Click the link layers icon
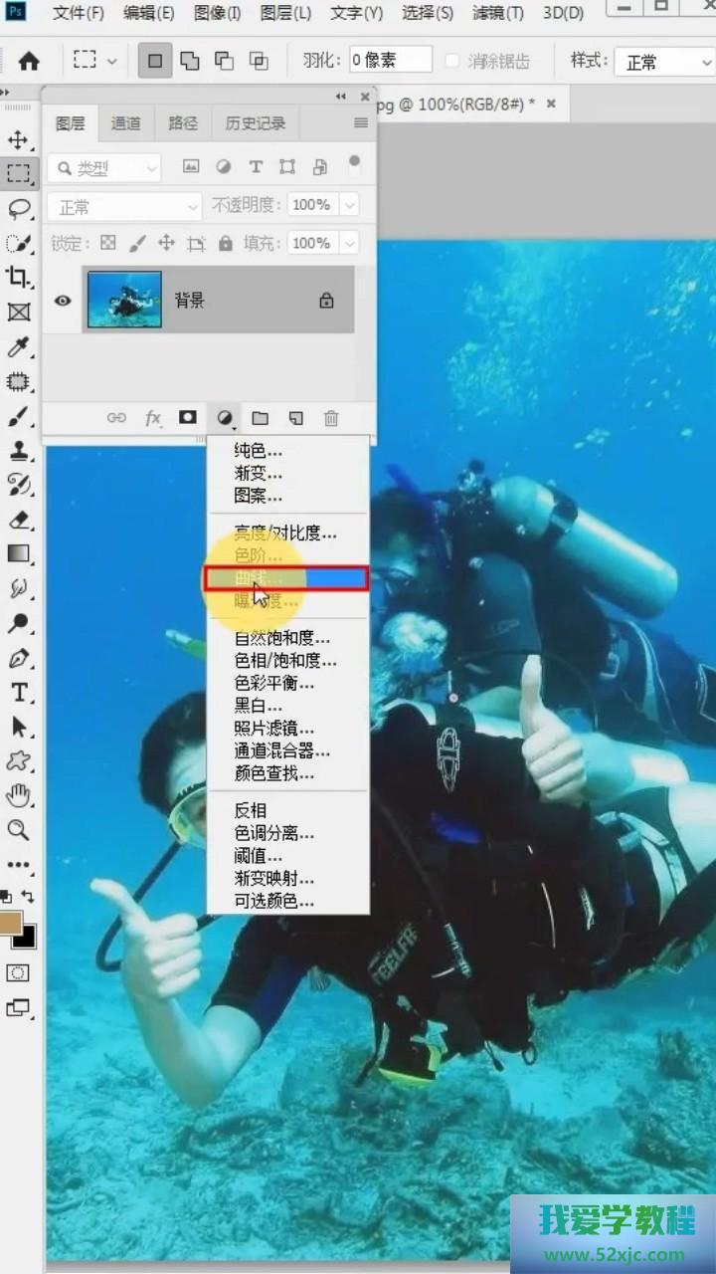Viewport: 716px width, 1274px height. (x=116, y=418)
